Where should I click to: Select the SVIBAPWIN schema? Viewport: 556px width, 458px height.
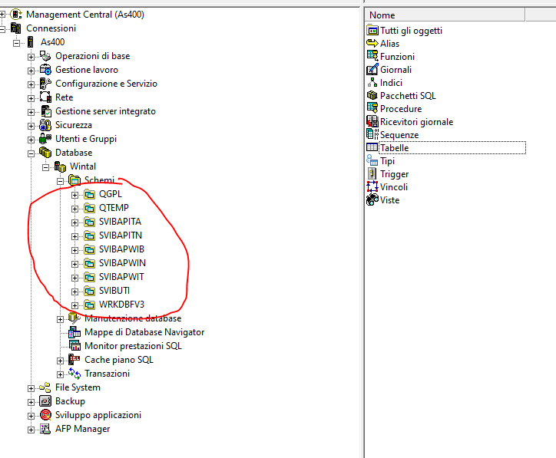(122, 263)
